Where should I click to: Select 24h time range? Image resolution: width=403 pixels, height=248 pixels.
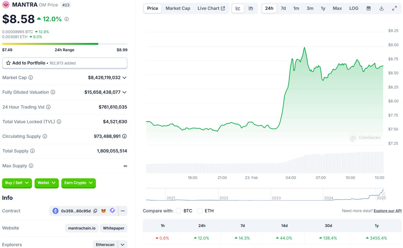[x=269, y=8]
